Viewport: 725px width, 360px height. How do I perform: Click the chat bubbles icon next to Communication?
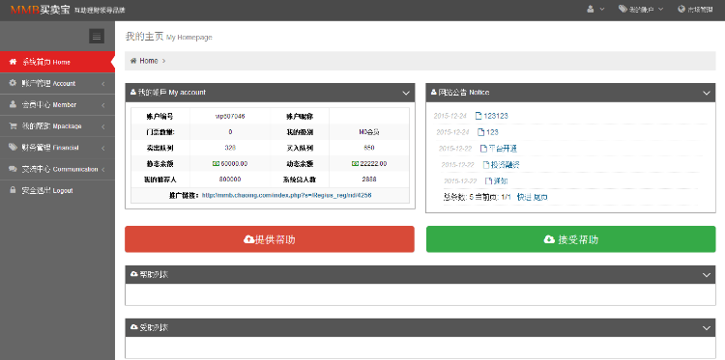(x=13, y=169)
